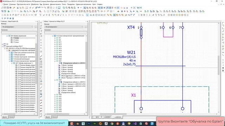
Task: Select the Rectangle drawing tool
Action: point(41,64)
